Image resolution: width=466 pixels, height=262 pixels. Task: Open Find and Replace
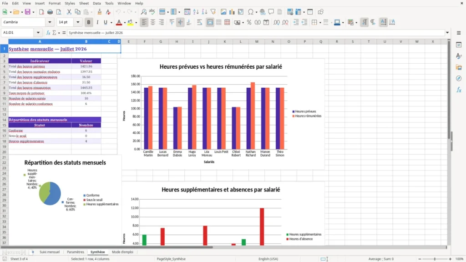coord(143,12)
